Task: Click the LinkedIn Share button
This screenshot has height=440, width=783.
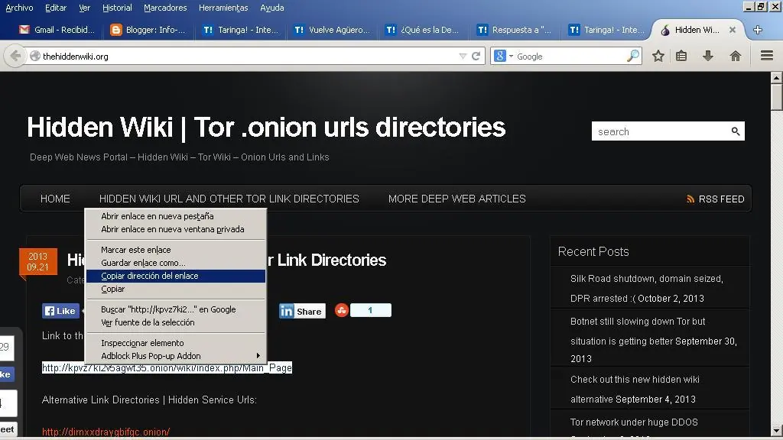Action: tap(302, 312)
